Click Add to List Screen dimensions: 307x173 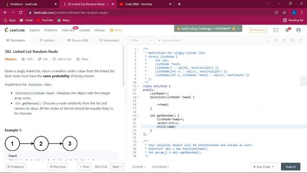pyautogui.click(x=62, y=59)
